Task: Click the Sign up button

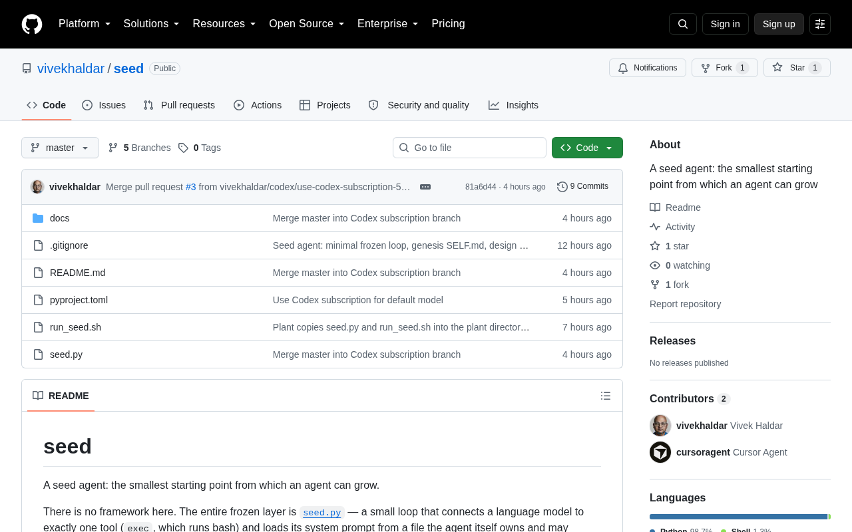Action: pos(779,24)
